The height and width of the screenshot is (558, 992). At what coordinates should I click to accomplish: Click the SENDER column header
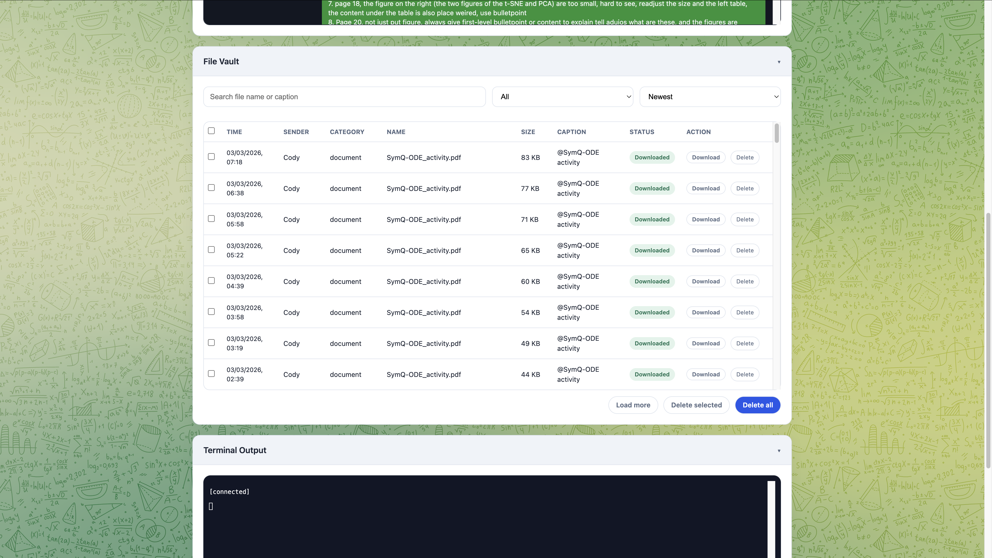point(296,132)
